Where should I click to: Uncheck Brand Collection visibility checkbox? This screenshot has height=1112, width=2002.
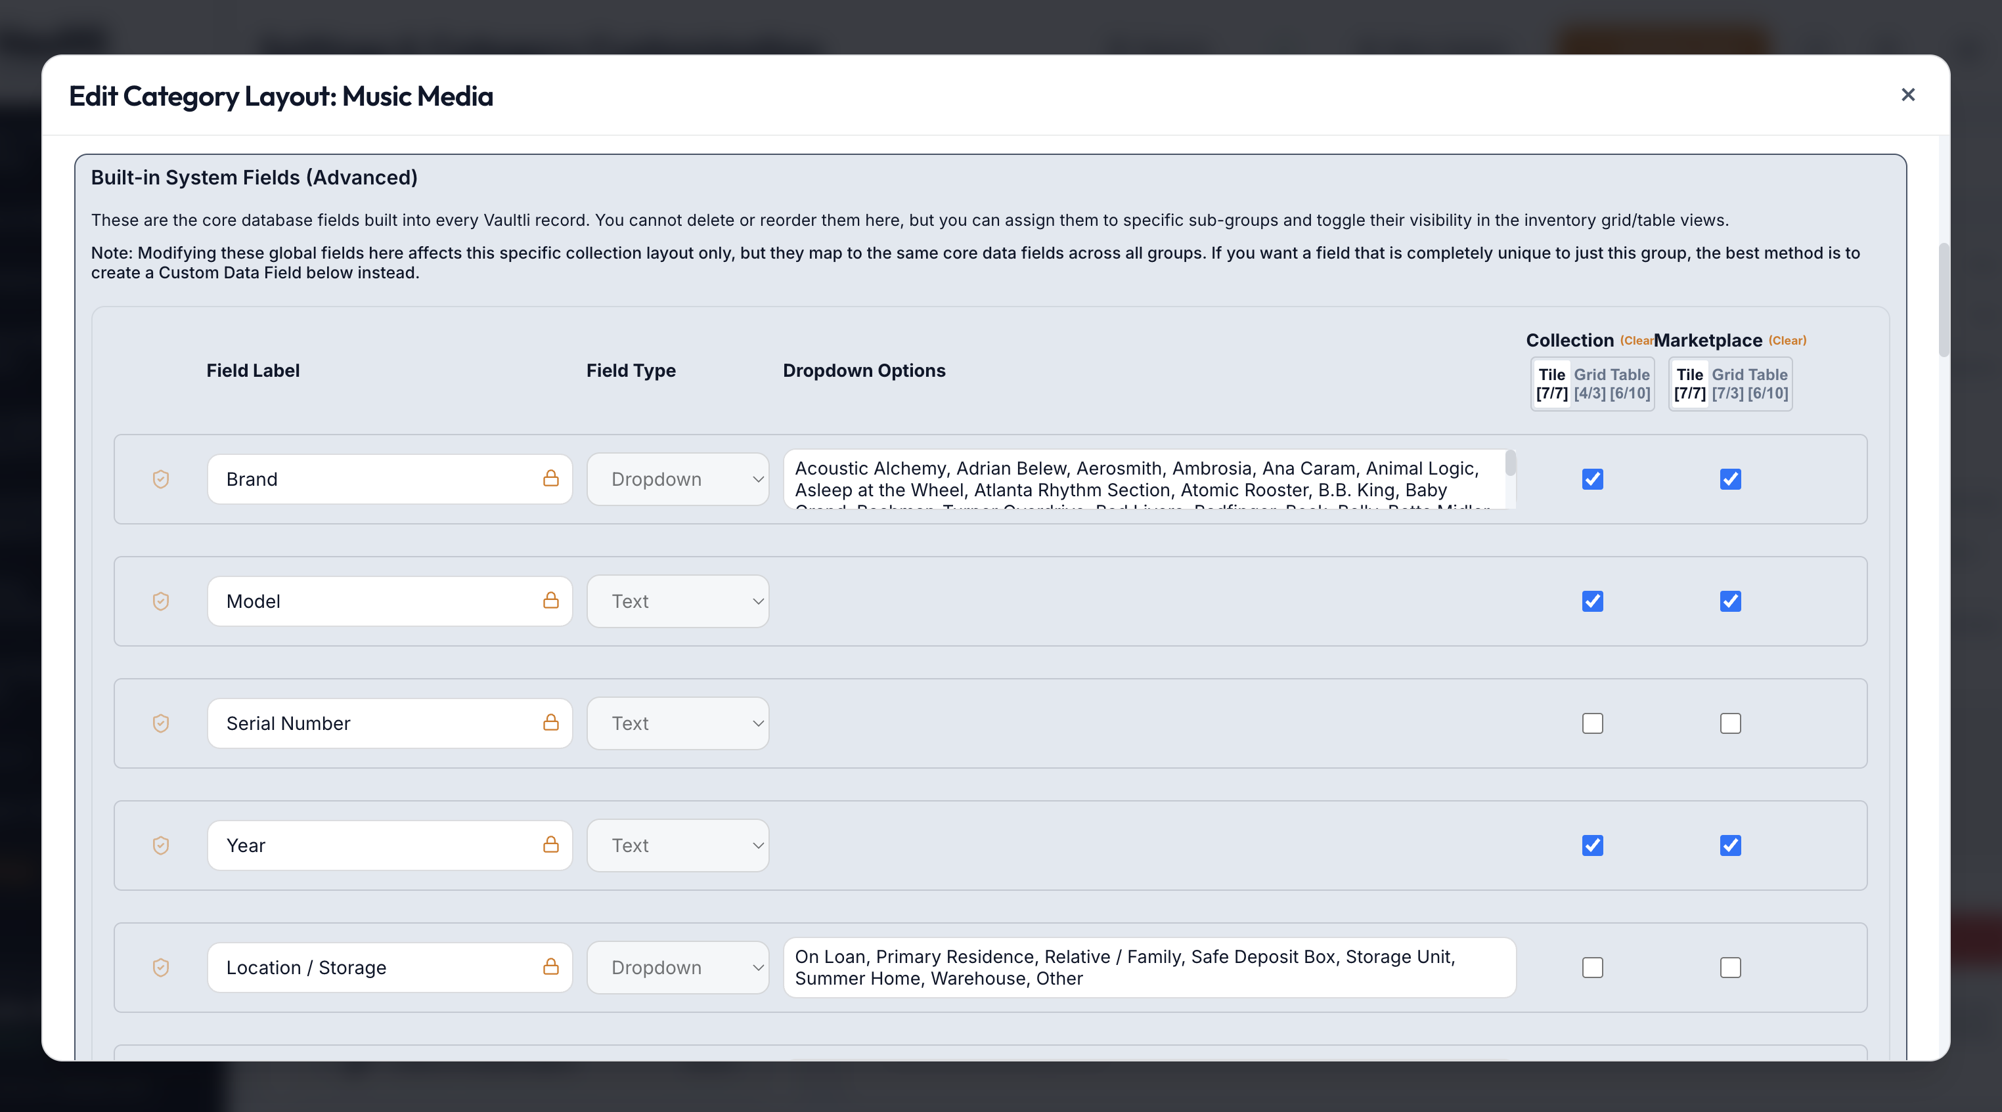pyautogui.click(x=1592, y=479)
